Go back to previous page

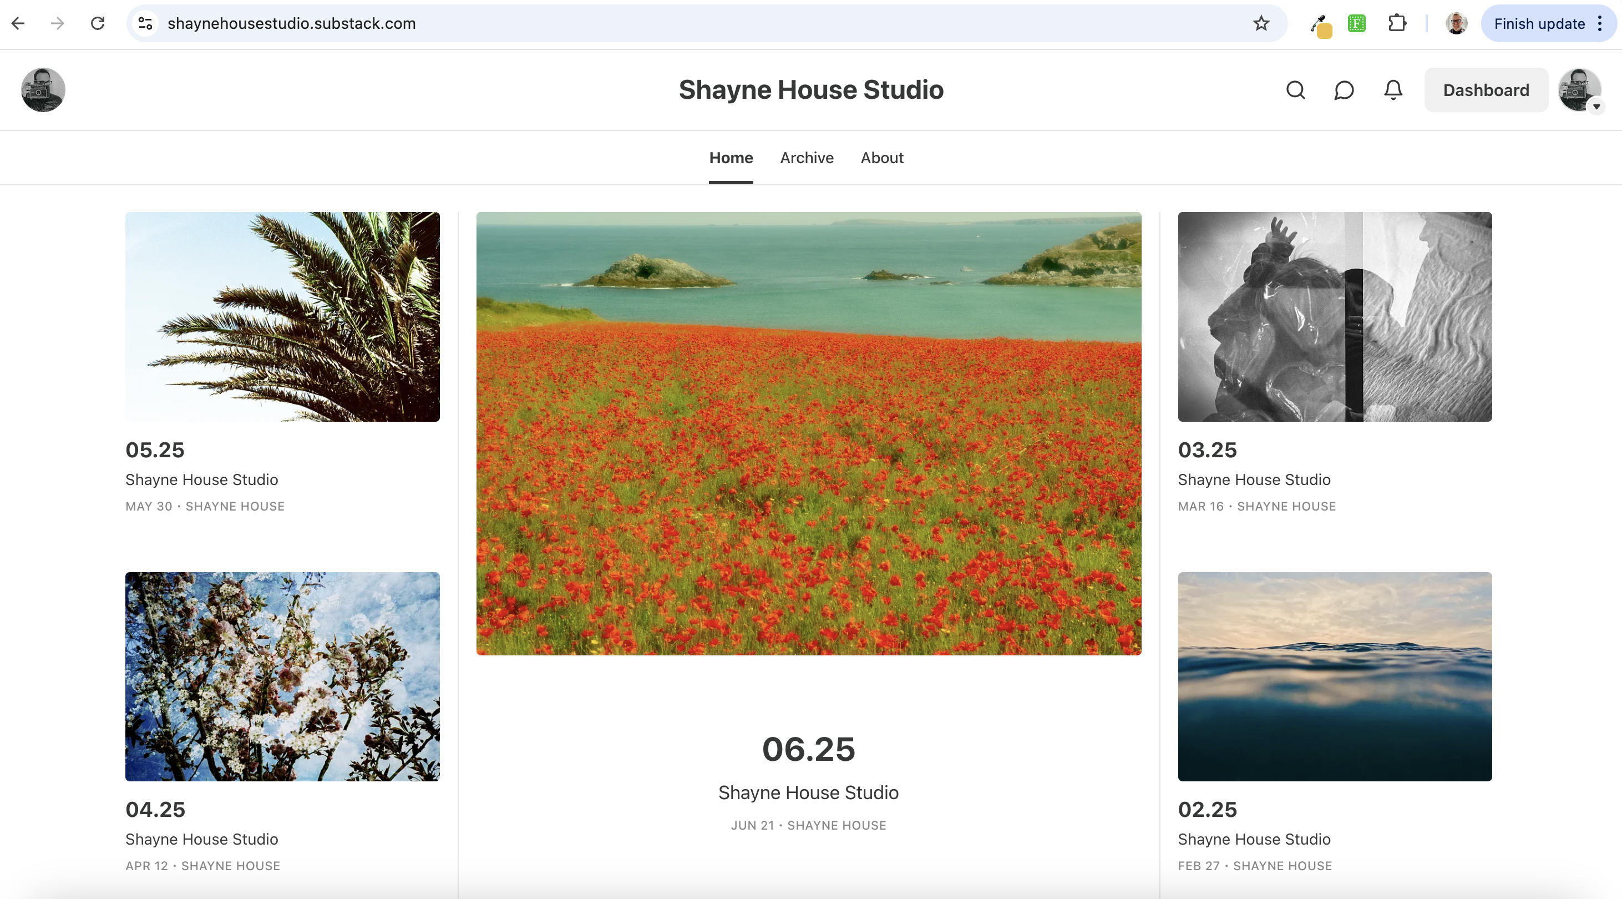18,24
